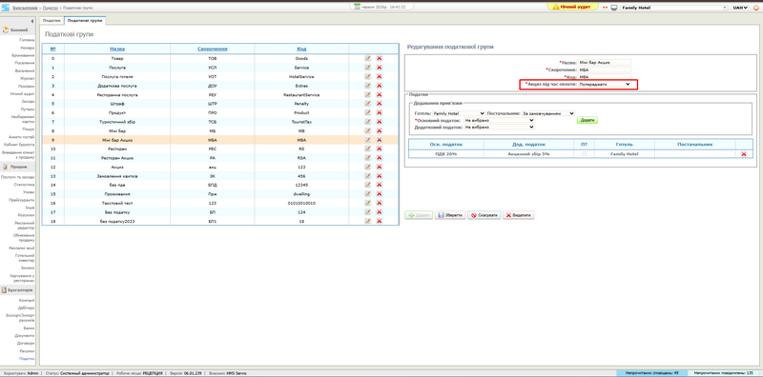The image size is (763, 377).
Task: Click the monitor icon beside Family Hotel
Action: 614,8
